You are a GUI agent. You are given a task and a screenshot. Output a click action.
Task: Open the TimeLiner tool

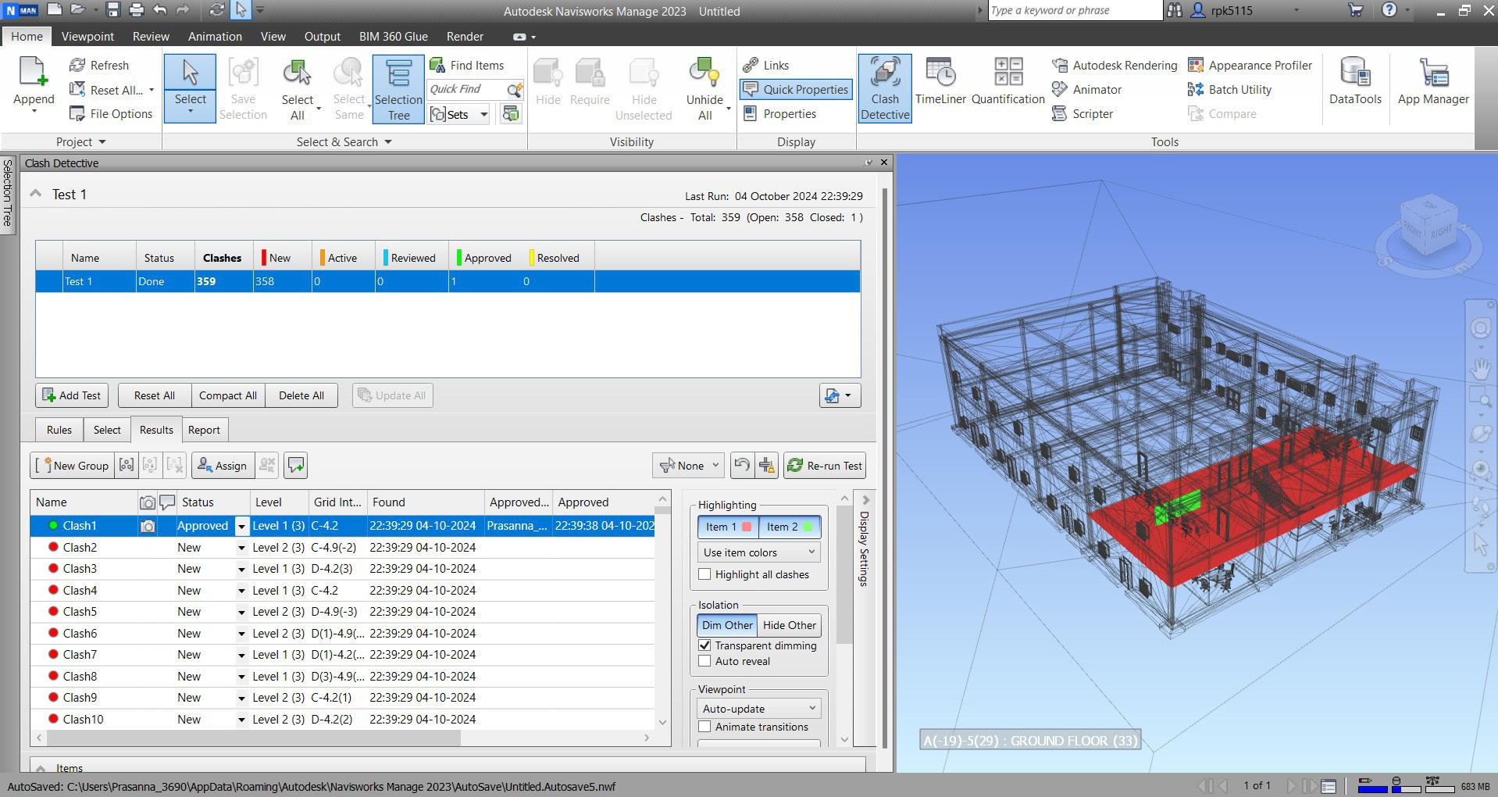point(940,82)
